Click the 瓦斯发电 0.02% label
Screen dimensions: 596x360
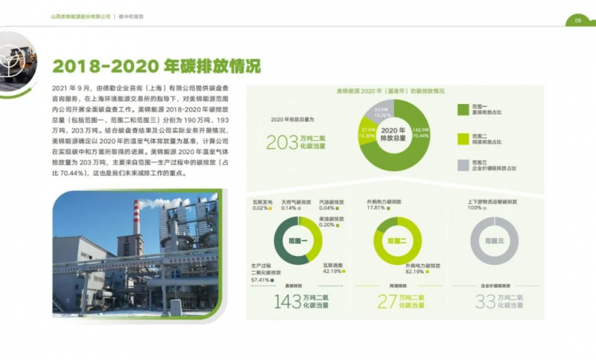[262, 205]
